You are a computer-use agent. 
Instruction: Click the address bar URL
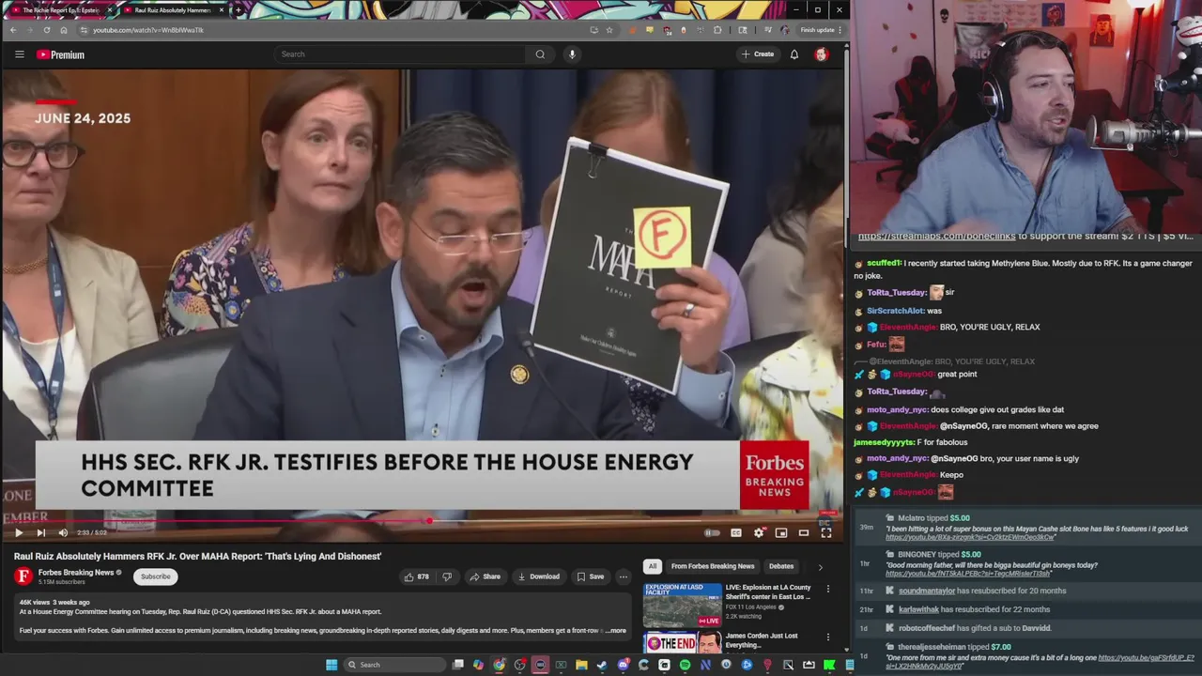pos(148,30)
